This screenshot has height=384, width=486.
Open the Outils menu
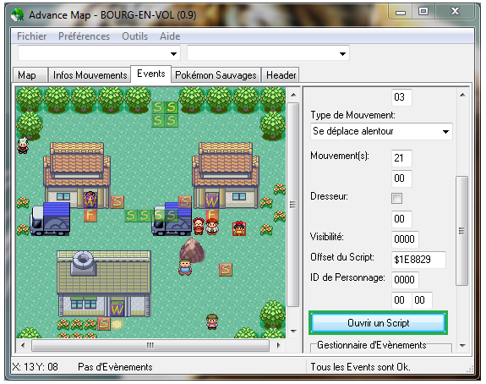tap(135, 36)
